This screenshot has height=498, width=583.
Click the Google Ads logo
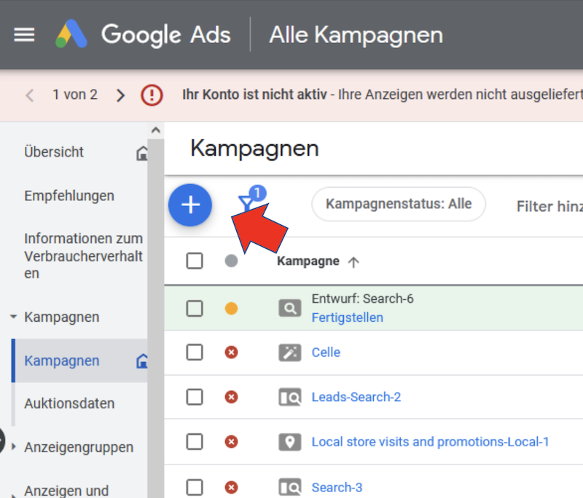71,35
